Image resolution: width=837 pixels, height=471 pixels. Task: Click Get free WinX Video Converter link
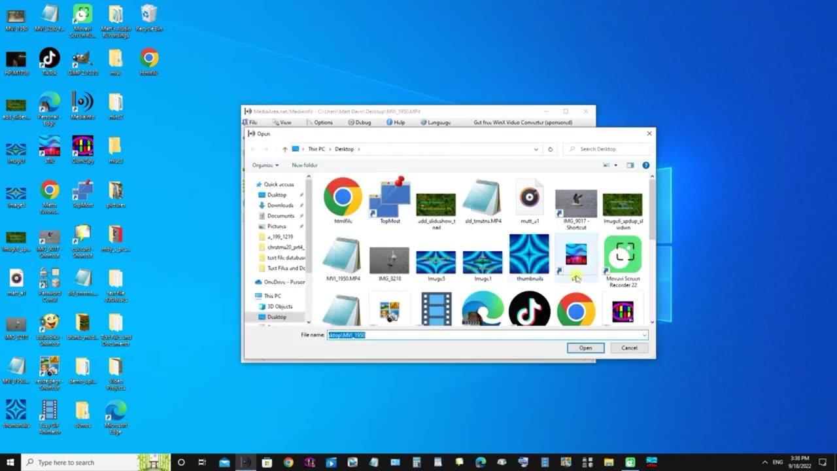point(522,122)
